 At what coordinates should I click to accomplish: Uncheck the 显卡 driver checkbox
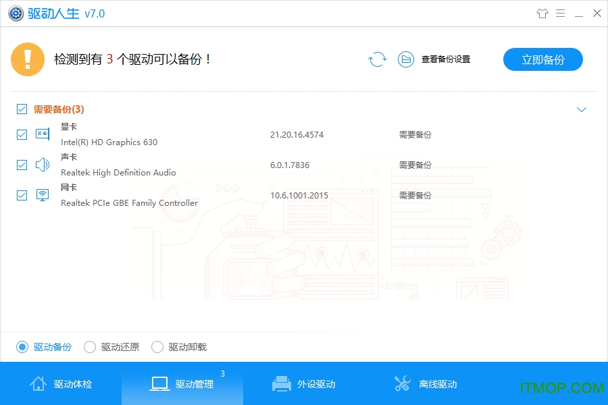[22, 134]
